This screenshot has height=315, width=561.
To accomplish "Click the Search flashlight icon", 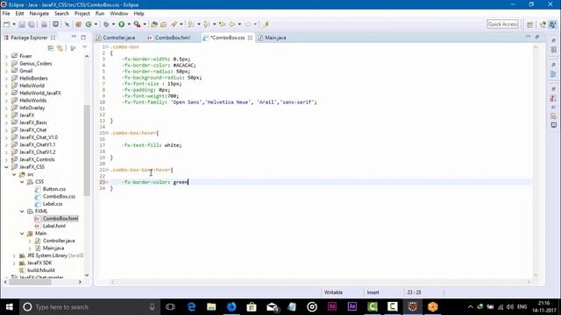I will coord(174,24).
